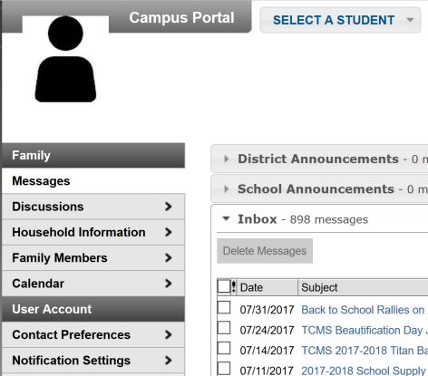Click the Calendar chevron arrow icon
428x376 pixels.
coord(169,284)
